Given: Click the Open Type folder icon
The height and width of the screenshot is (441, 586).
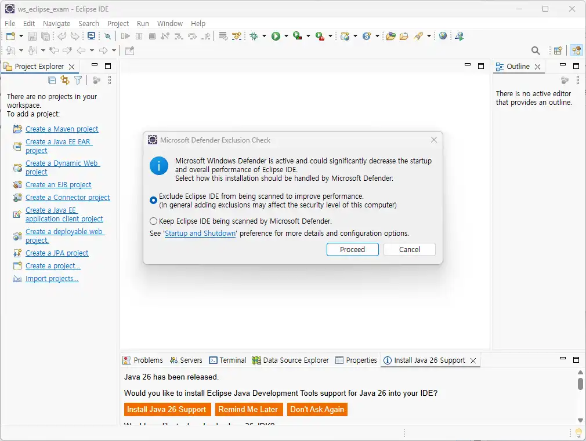Looking at the screenshot, I should pos(391,36).
